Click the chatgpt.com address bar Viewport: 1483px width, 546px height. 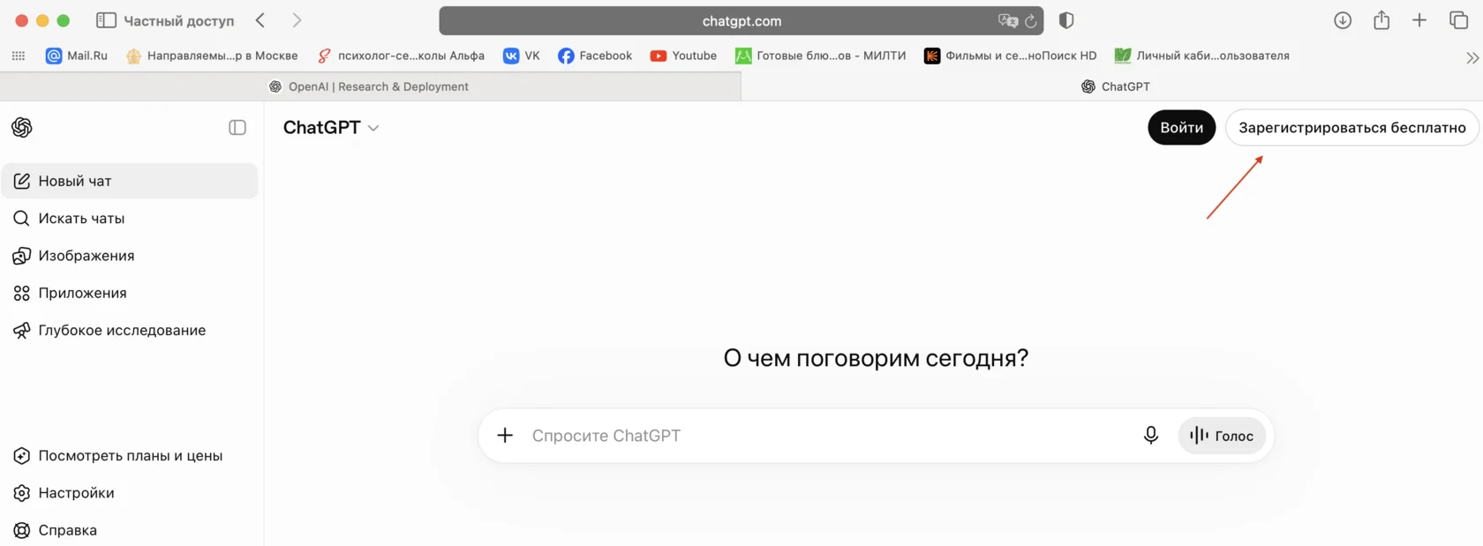(741, 20)
